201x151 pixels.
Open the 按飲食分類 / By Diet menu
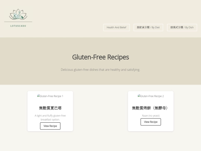click(x=148, y=28)
